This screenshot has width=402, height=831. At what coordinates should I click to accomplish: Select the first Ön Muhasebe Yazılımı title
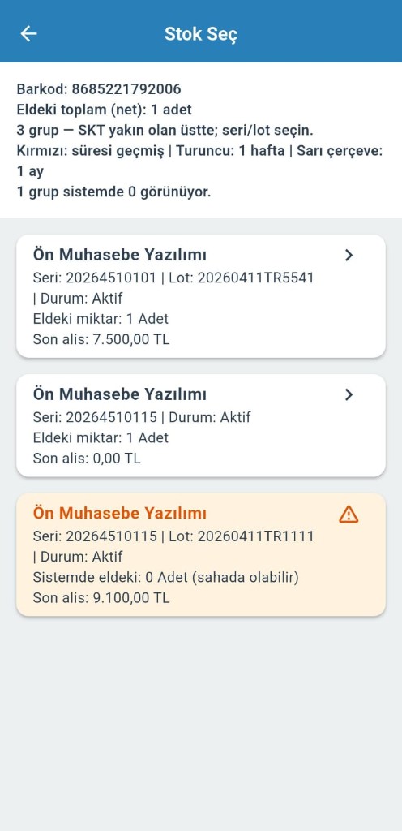[119, 255]
